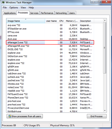Minimize the Task Manager window
Image resolution: width=112 pixels, height=129 pixels.
93,2
